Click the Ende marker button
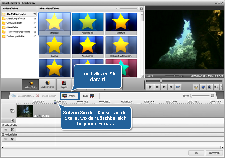225x158 pixels. pos(89,96)
